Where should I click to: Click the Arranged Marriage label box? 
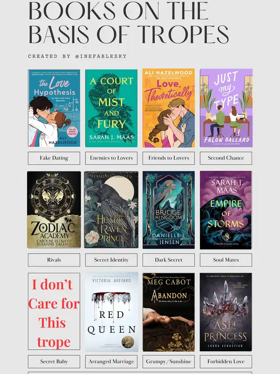pyautogui.click(x=111, y=362)
